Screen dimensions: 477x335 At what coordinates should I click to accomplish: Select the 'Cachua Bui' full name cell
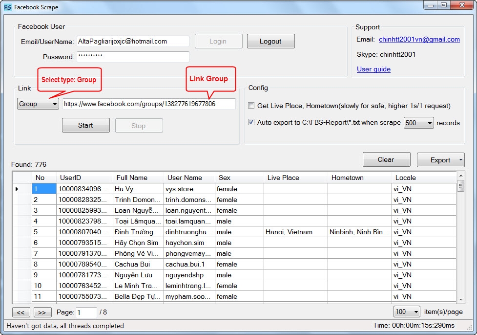[138, 264]
